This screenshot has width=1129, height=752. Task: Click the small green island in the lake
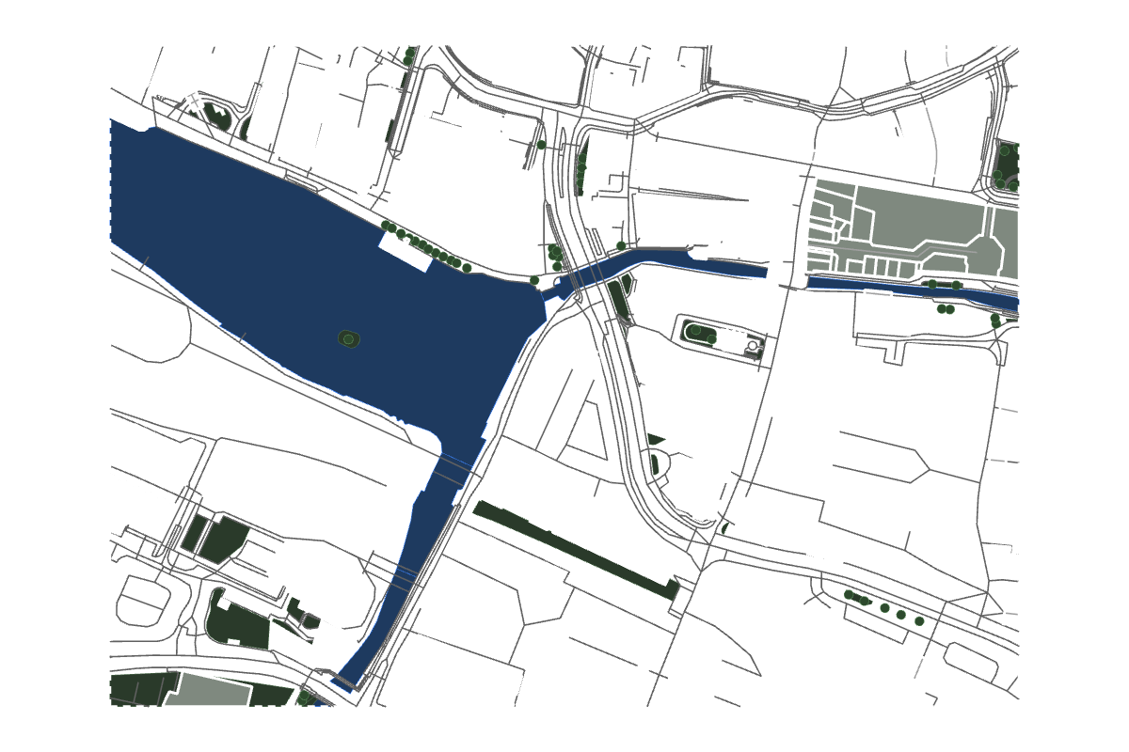click(x=350, y=338)
